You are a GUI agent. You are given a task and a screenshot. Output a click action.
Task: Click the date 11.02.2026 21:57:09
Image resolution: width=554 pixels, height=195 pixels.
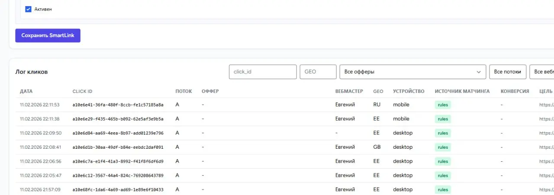click(x=40, y=190)
